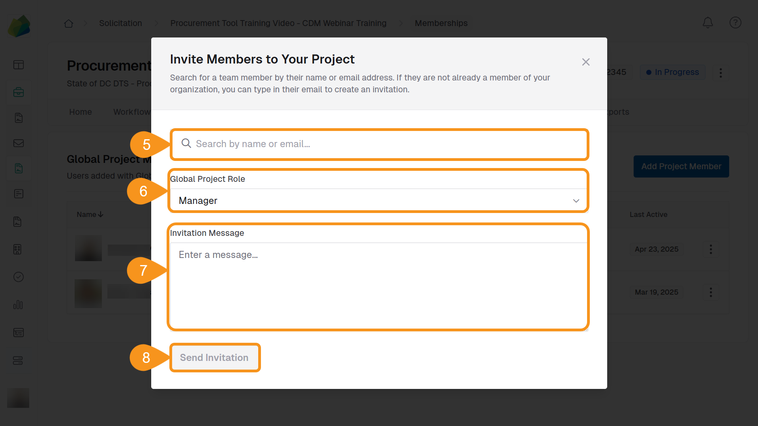Click the Send Invitation button
This screenshot has width=758, height=426.
[x=215, y=357]
